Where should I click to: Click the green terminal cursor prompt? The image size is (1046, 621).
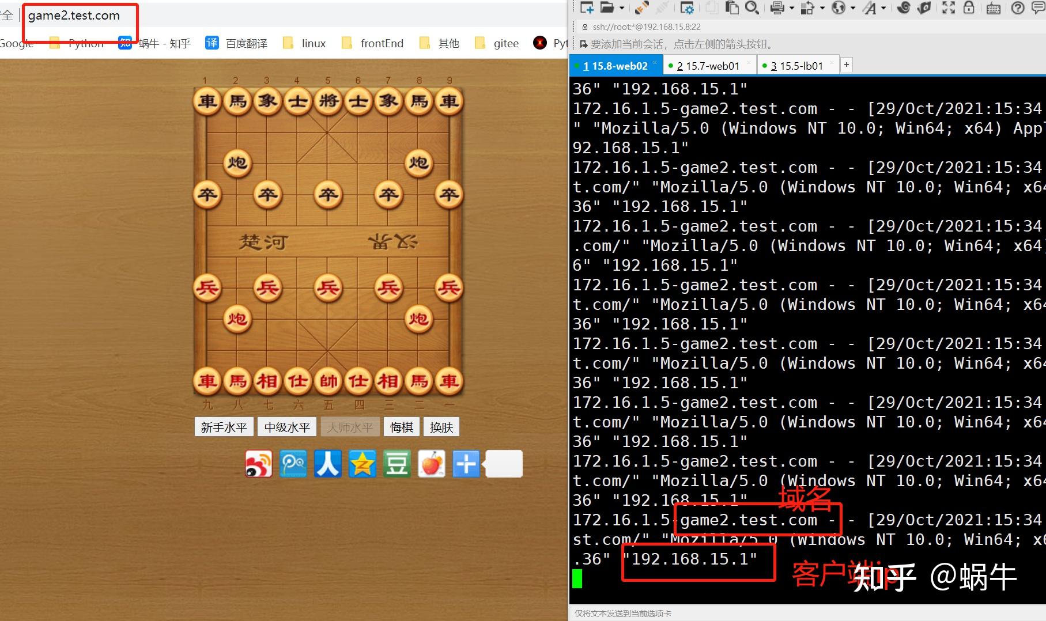pyautogui.click(x=577, y=578)
